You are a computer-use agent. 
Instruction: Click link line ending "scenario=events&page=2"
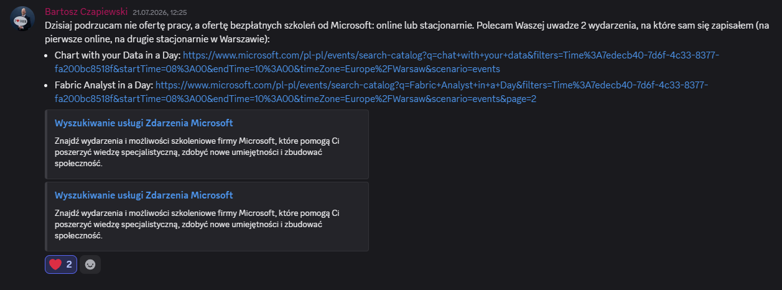(296, 98)
